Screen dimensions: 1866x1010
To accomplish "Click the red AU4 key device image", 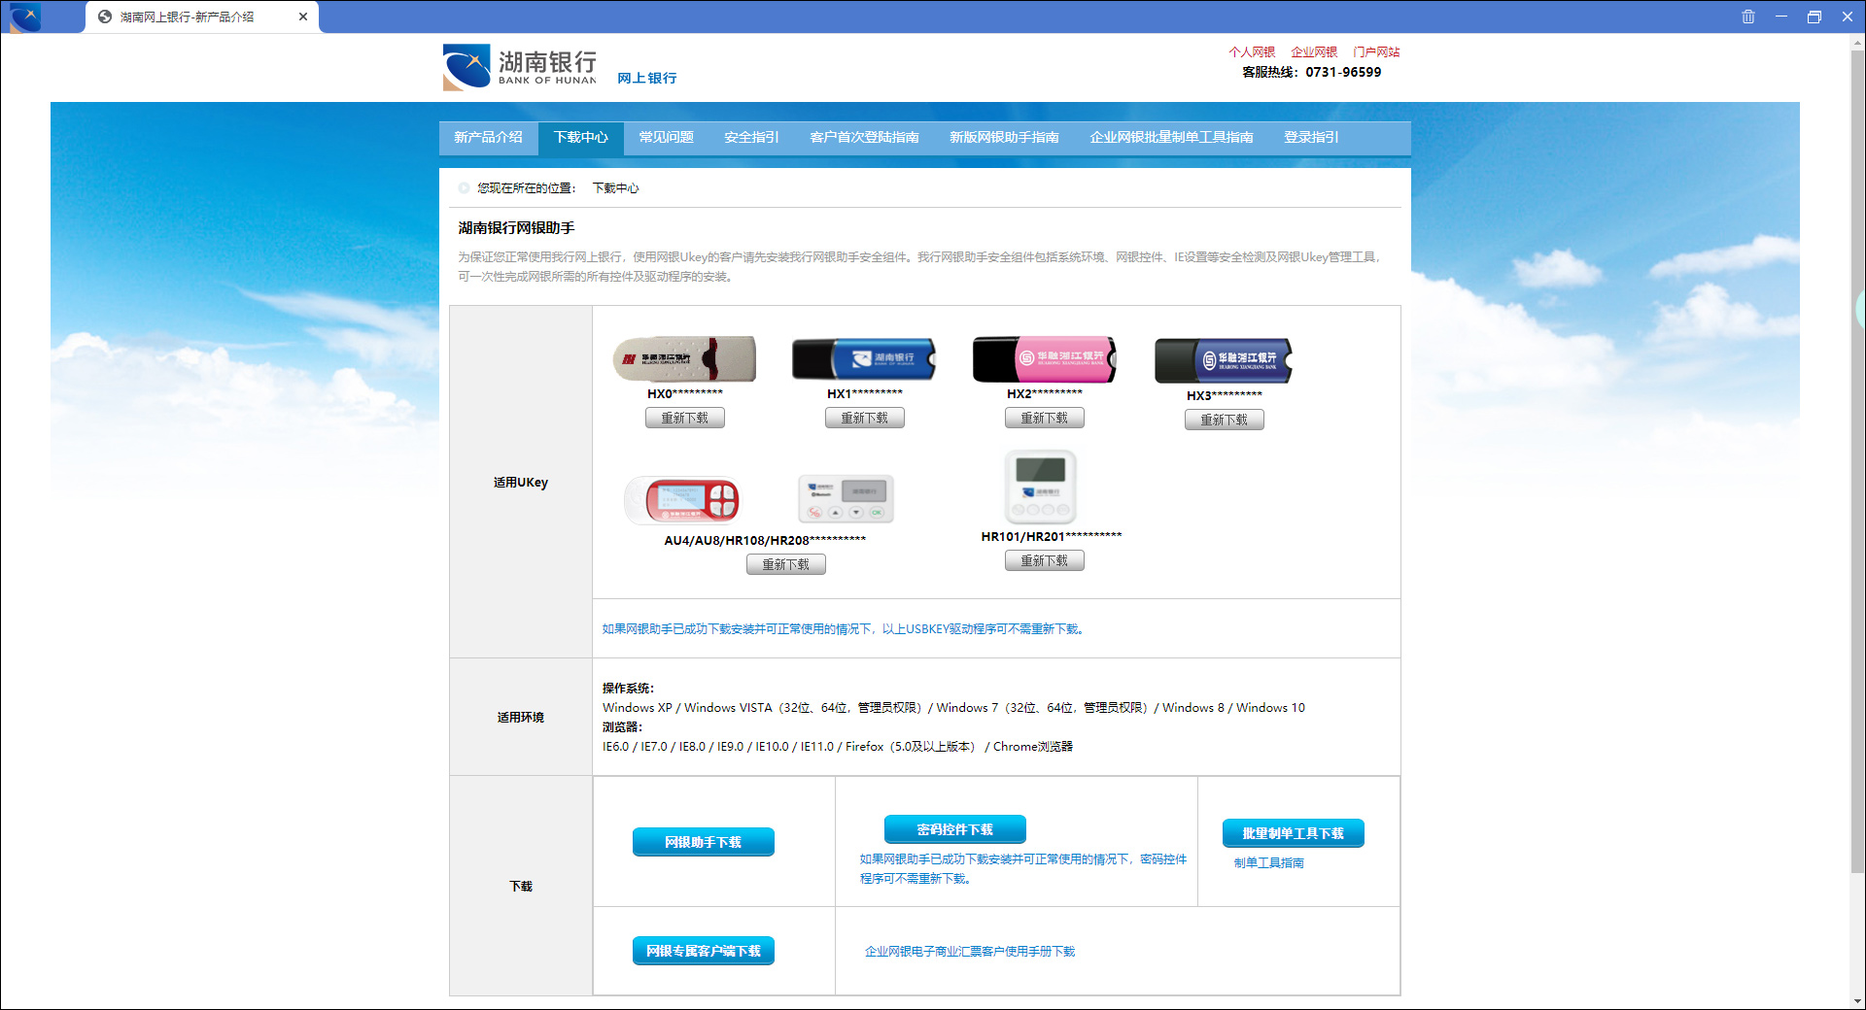I will pos(682,501).
